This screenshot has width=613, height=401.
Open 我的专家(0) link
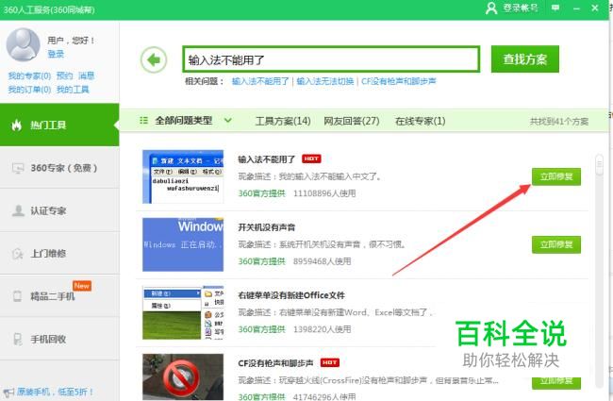point(30,75)
